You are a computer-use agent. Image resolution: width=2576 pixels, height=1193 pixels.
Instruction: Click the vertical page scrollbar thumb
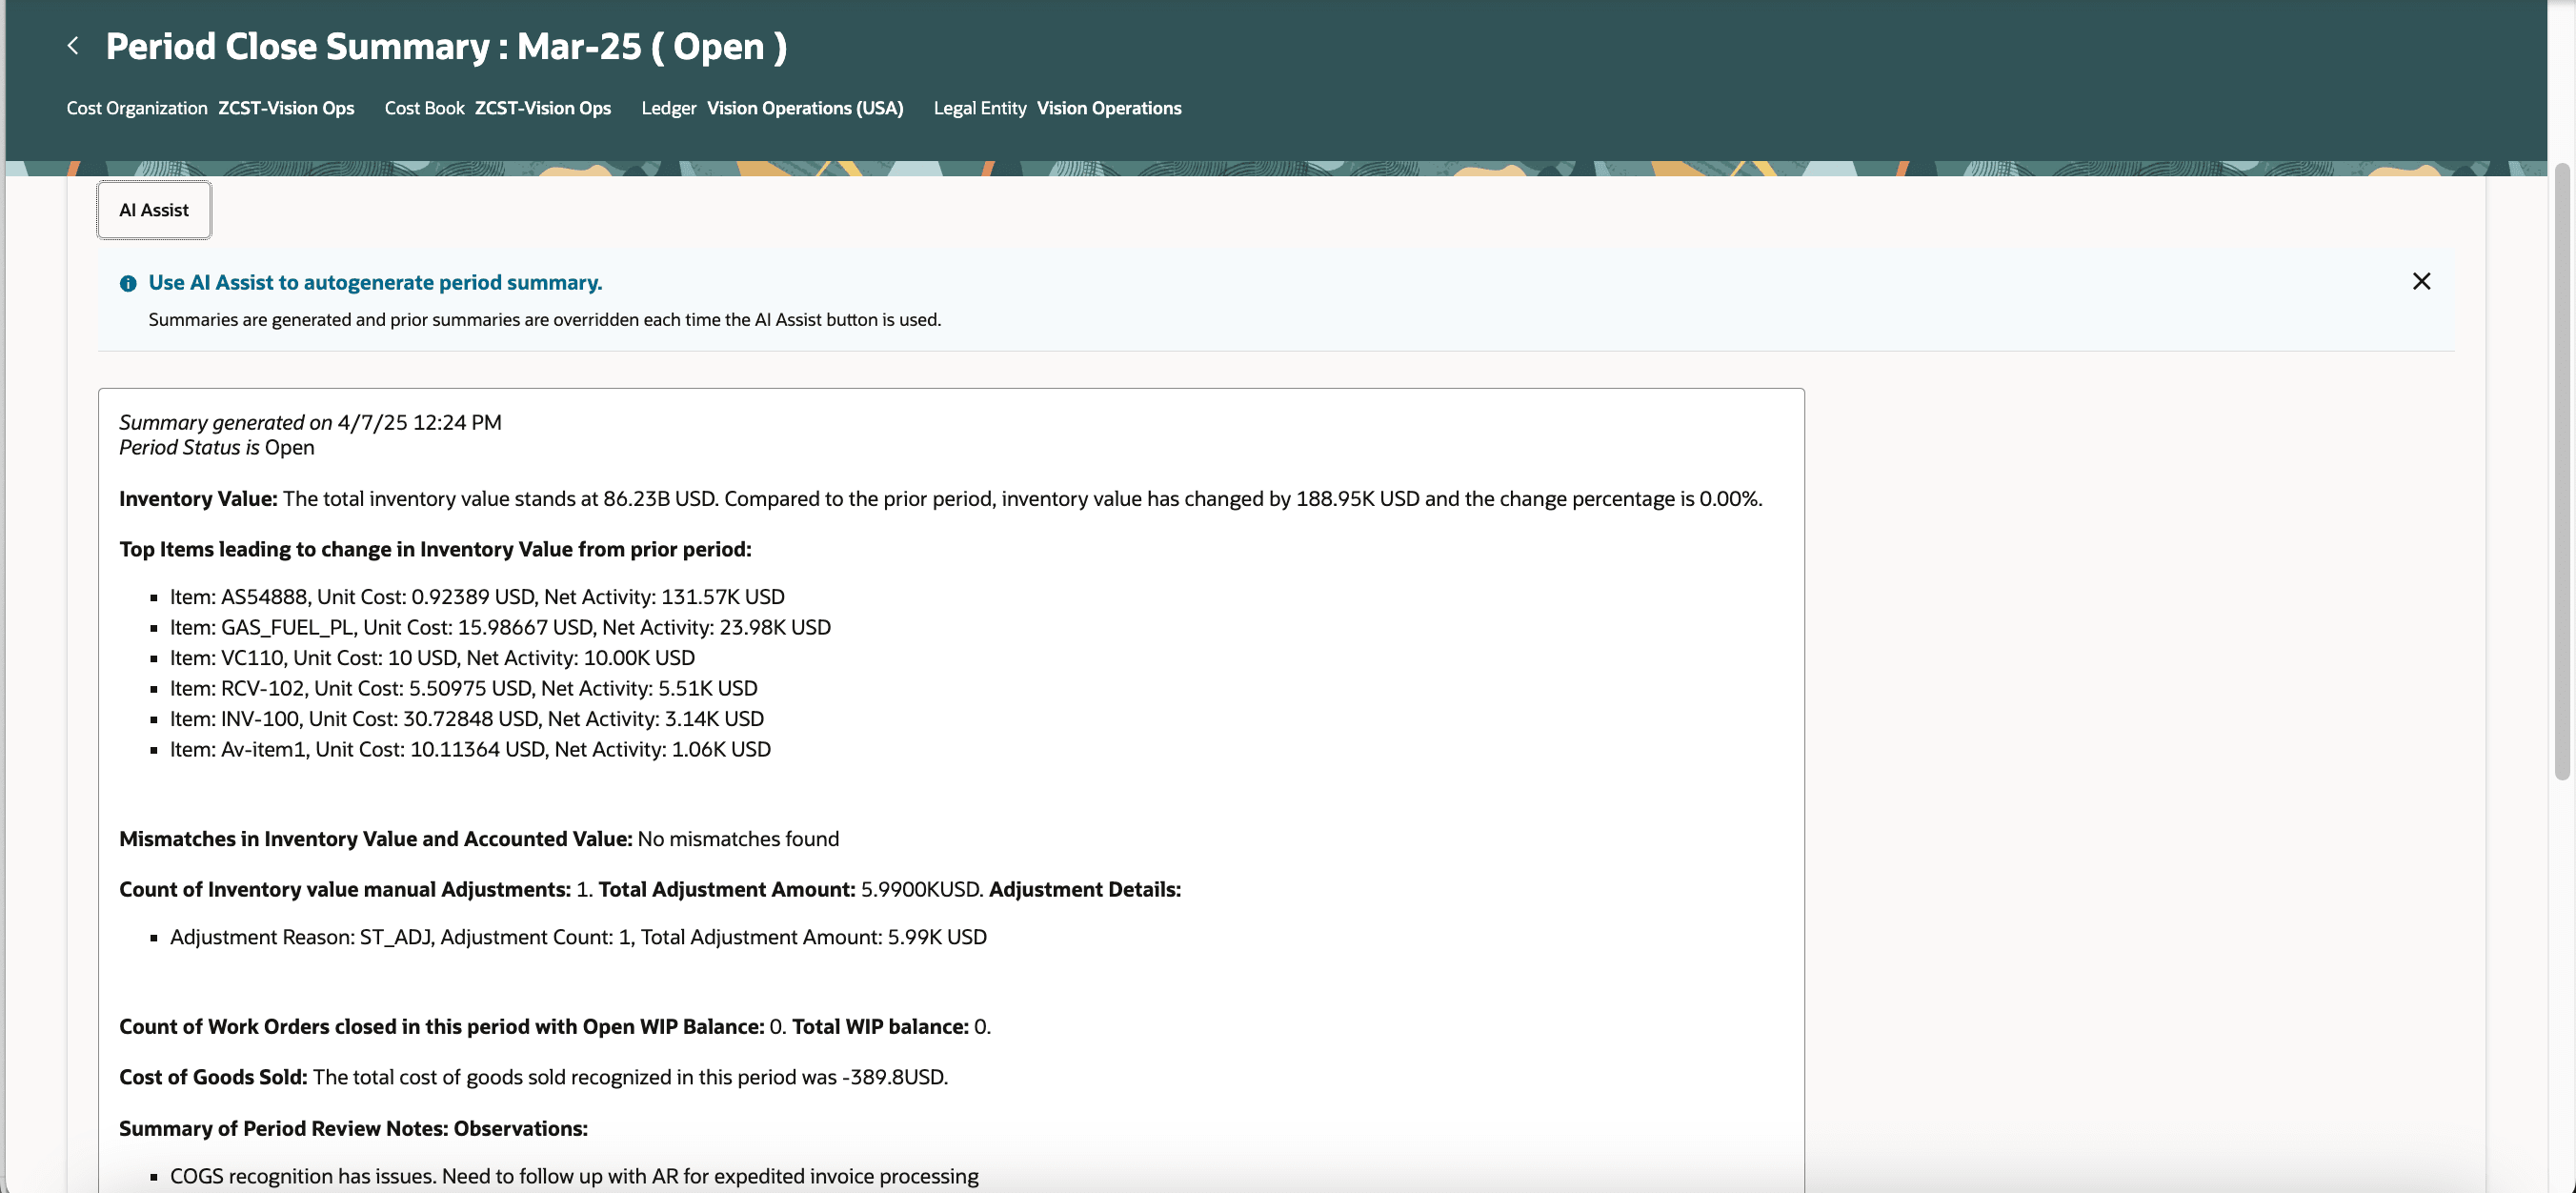pyautogui.click(x=2561, y=470)
